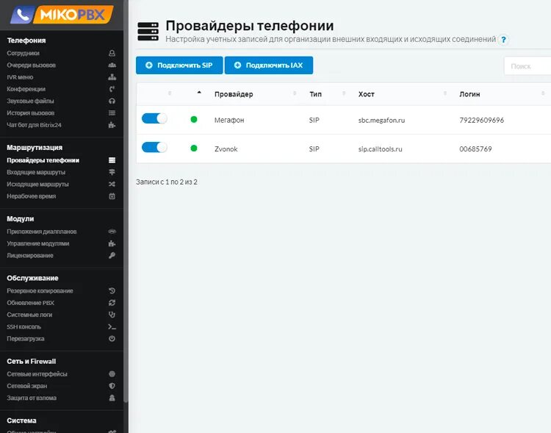Click the Звуковые файлы headphones icon
The width and height of the screenshot is (551, 433).
112,101
